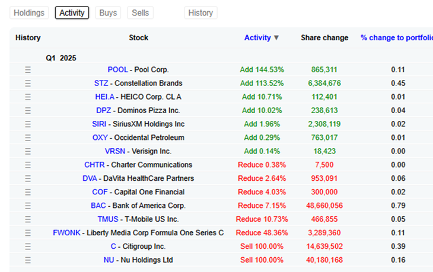Open history icon for HEICO Corp row
This screenshot has width=433, height=272.
tap(27, 97)
